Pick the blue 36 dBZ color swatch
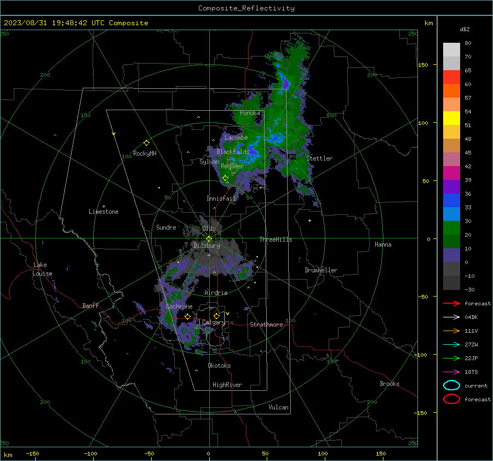Image resolution: width=493 pixels, height=461 pixels. [451, 200]
